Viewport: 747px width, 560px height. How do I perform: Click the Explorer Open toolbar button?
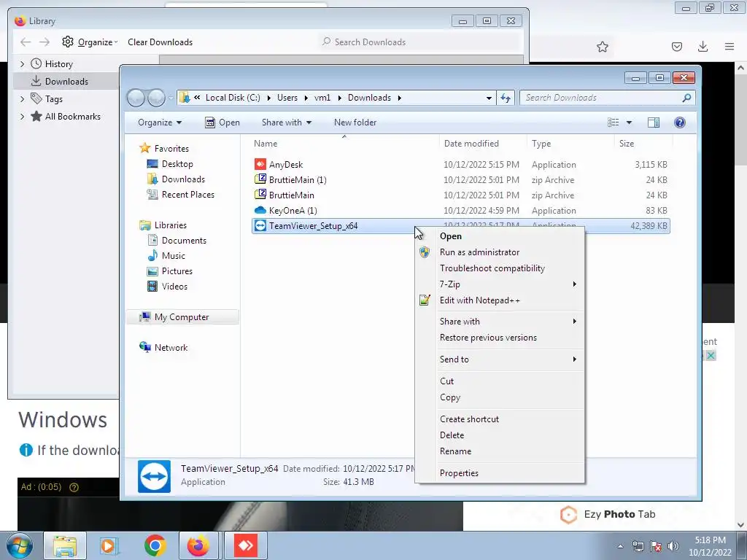222,122
